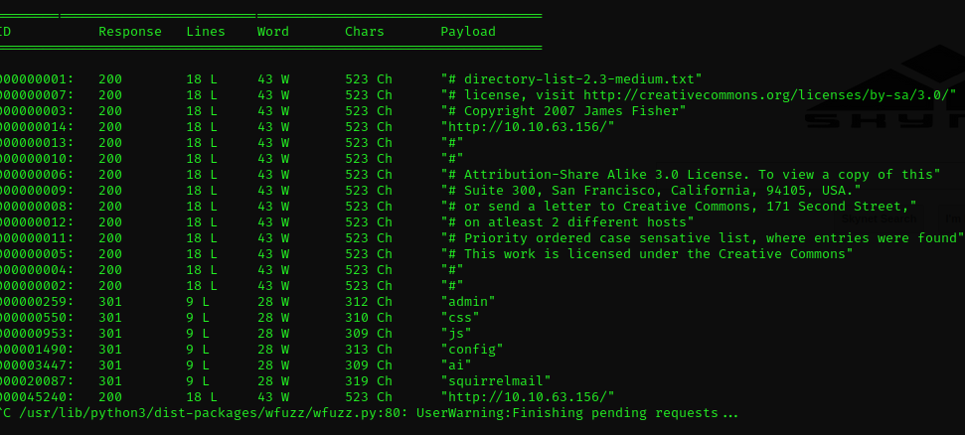Click the Priority ordered case sensative line
The width and height of the screenshot is (965, 435).
[703, 237]
